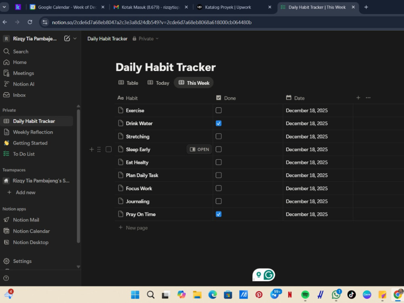Open Pinterest from the taskbar
Image resolution: width=404 pixels, height=303 pixels.
coord(259,295)
